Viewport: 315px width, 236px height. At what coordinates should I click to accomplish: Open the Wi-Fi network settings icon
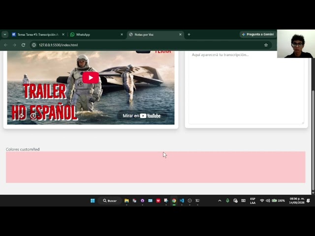tap(262, 201)
